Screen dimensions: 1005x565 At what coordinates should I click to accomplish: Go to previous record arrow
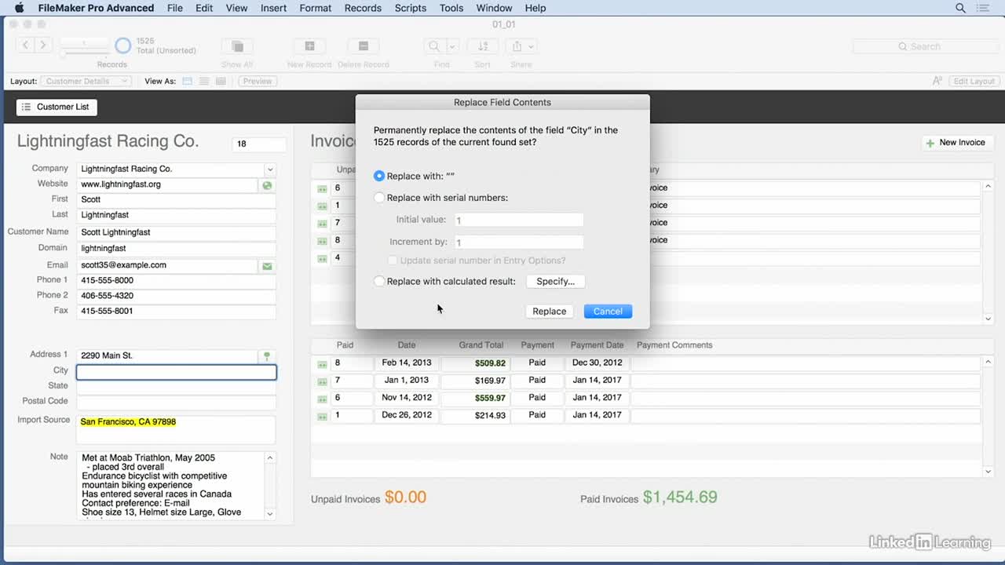tap(26, 46)
